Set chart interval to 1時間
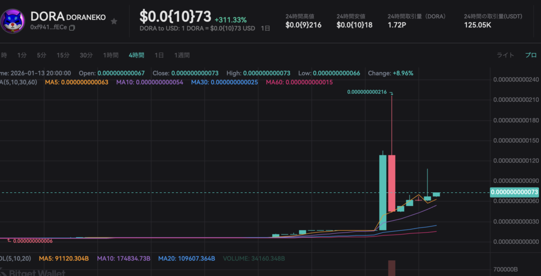Screen dimensions: 541x276 click(x=110, y=55)
